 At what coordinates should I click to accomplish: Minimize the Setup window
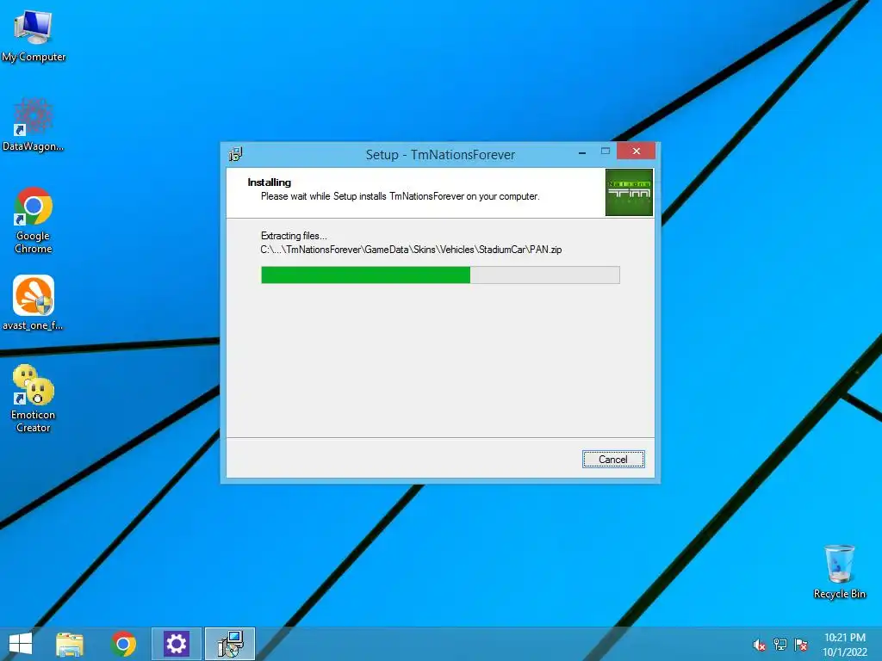(x=582, y=151)
